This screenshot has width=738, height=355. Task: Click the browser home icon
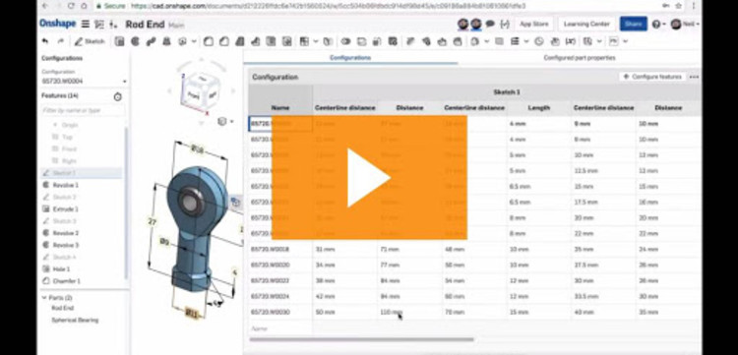84,6
